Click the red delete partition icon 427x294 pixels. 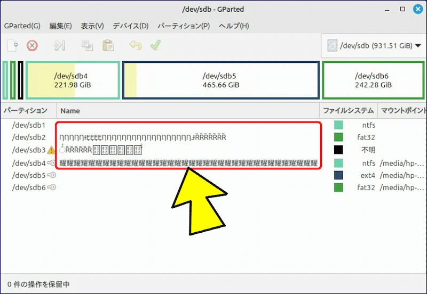pos(32,45)
